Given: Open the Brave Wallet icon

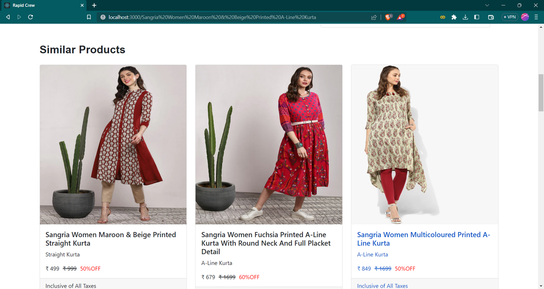Looking at the screenshot, I should tap(491, 17).
